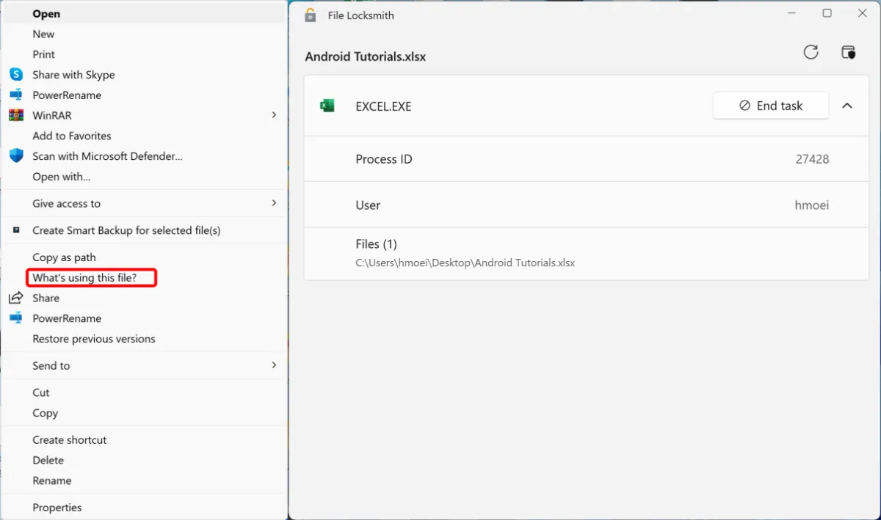Choose Copy as path from menu
881x520 pixels.
click(x=64, y=257)
